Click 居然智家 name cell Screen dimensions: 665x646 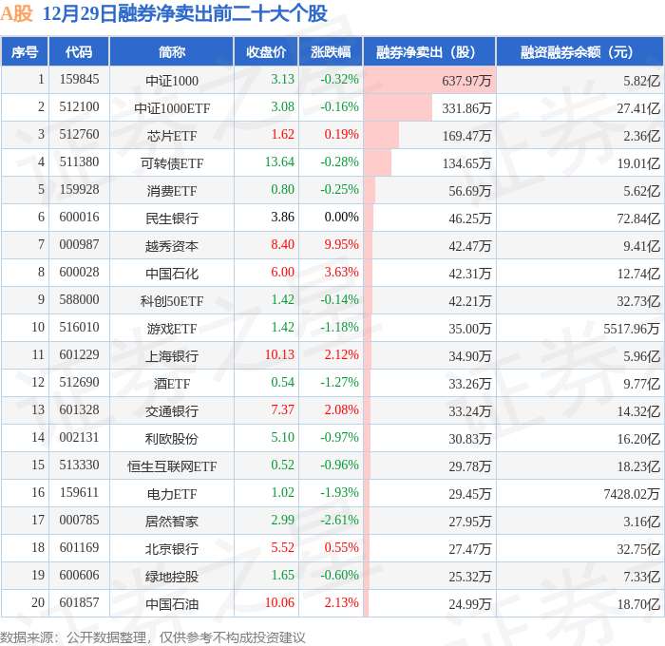[x=172, y=522]
